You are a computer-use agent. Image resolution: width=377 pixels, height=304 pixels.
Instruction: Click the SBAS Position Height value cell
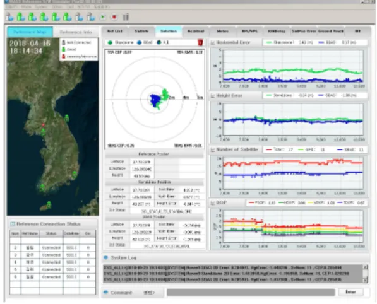click(142, 239)
